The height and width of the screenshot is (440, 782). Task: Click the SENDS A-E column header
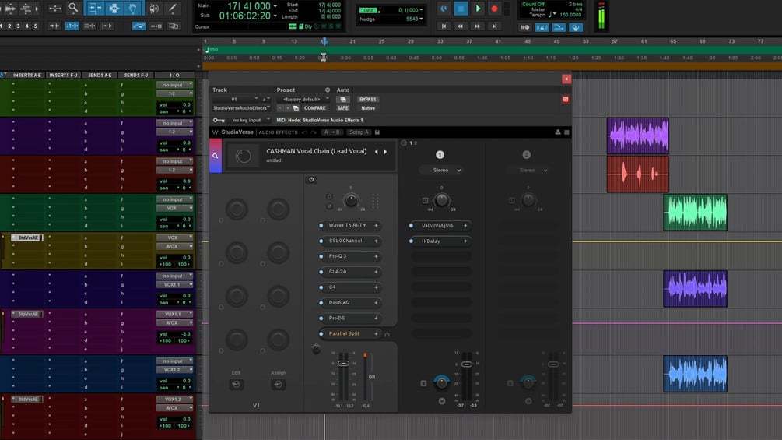100,75
